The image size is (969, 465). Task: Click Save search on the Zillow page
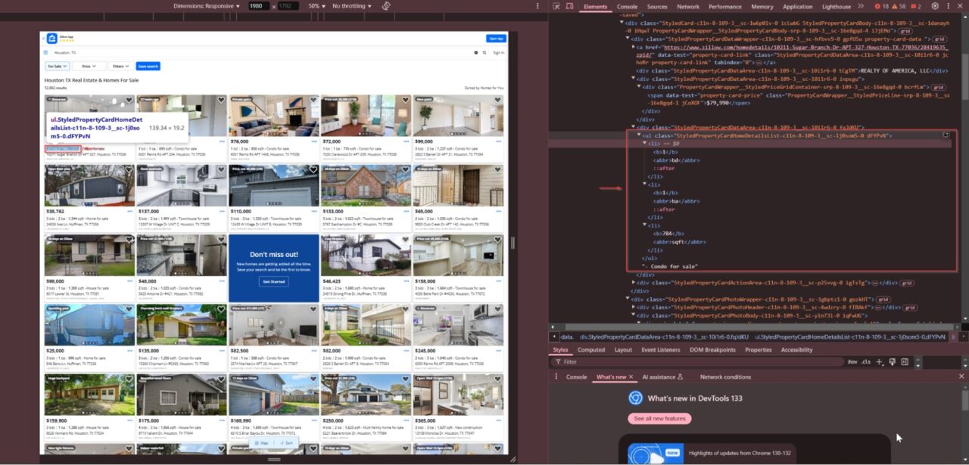pyautogui.click(x=148, y=66)
